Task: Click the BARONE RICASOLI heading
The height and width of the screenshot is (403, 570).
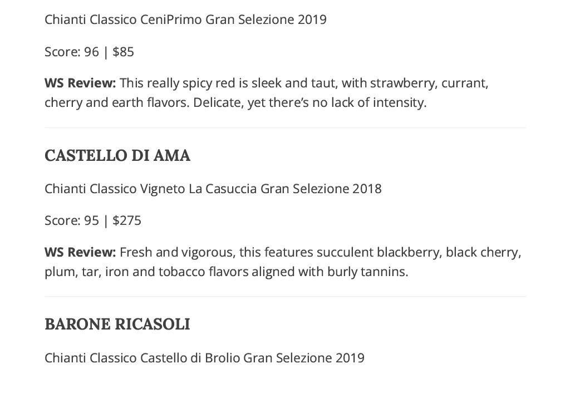Action: click(x=117, y=324)
